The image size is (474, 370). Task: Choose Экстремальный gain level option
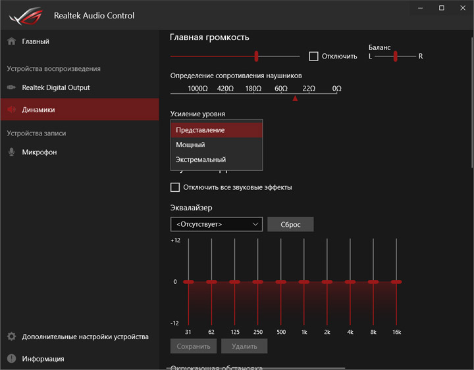pyautogui.click(x=217, y=160)
